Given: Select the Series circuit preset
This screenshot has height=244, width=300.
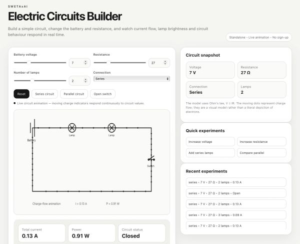Looking at the screenshot, I should tap(44, 94).
